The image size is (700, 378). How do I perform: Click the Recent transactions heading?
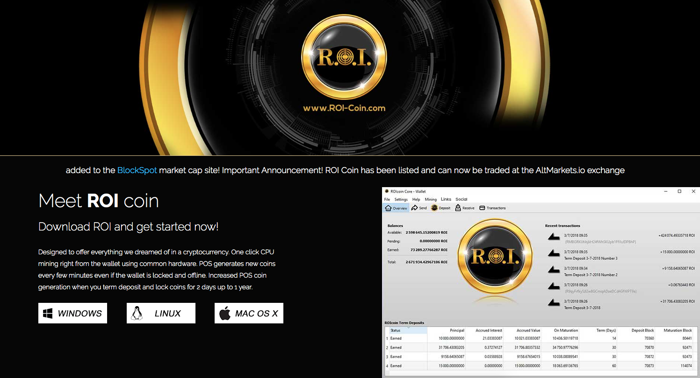click(x=563, y=226)
